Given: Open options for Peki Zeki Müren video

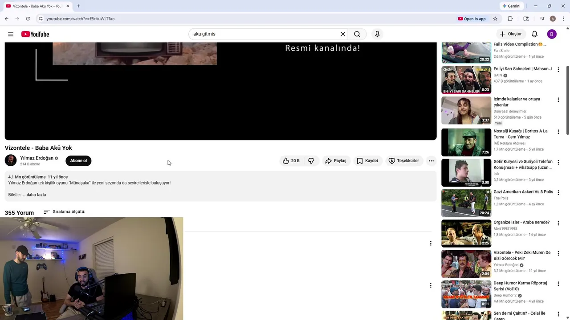Looking at the screenshot, I should coord(558,253).
